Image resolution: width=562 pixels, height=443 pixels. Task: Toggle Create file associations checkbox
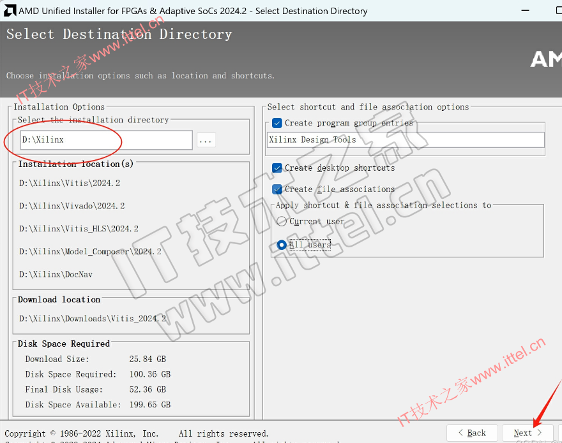point(277,189)
